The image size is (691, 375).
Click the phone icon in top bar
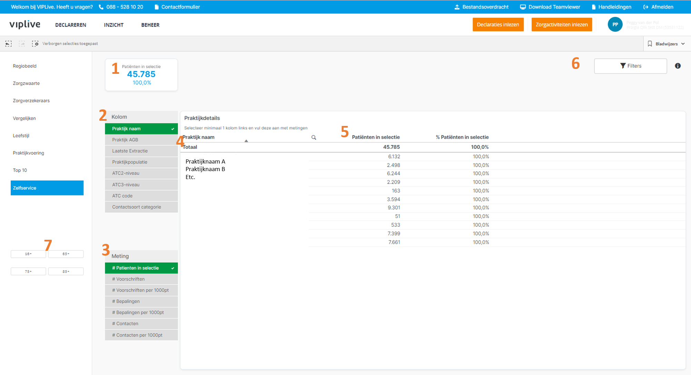[x=101, y=7]
